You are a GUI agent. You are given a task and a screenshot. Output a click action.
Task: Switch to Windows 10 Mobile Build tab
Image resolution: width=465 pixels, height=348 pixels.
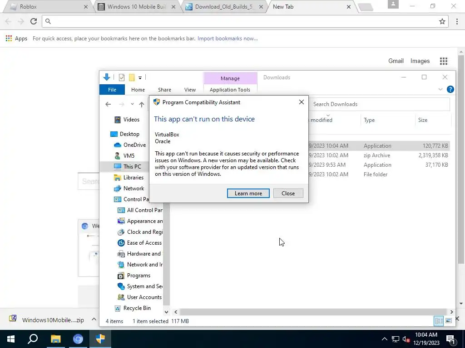136,6
